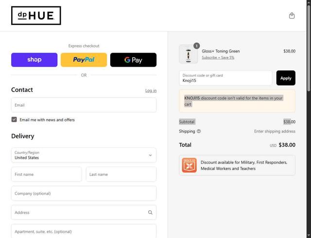
Task: Click the Military and First Responders discount banner
Action: tap(237, 165)
